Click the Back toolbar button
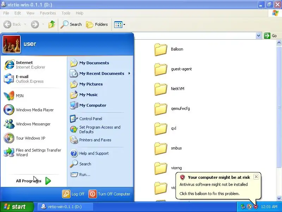282x212 pixels. [x=12, y=24]
